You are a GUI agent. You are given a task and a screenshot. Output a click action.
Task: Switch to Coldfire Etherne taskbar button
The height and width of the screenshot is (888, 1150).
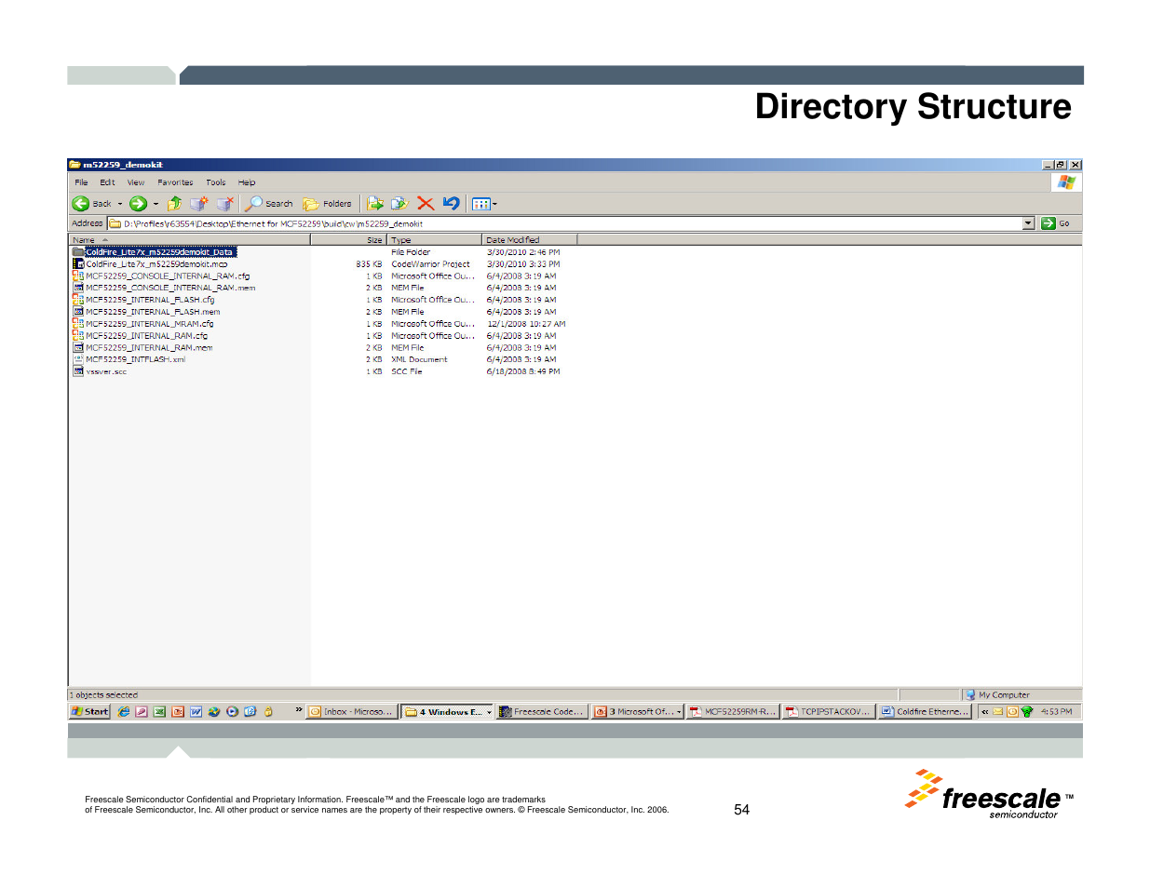[924, 712]
